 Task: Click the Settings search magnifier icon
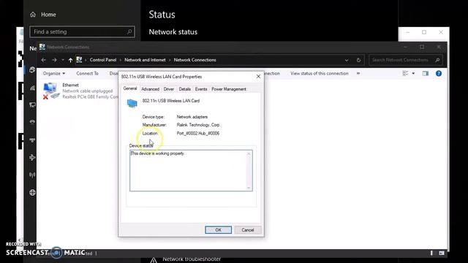tap(129, 31)
